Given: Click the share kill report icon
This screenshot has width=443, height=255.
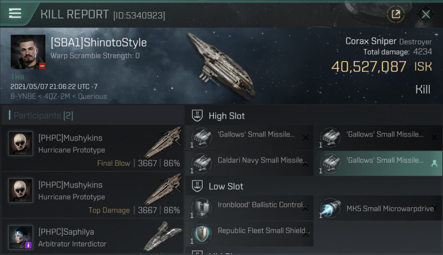Looking at the screenshot, I should pyautogui.click(x=396, y=14).
